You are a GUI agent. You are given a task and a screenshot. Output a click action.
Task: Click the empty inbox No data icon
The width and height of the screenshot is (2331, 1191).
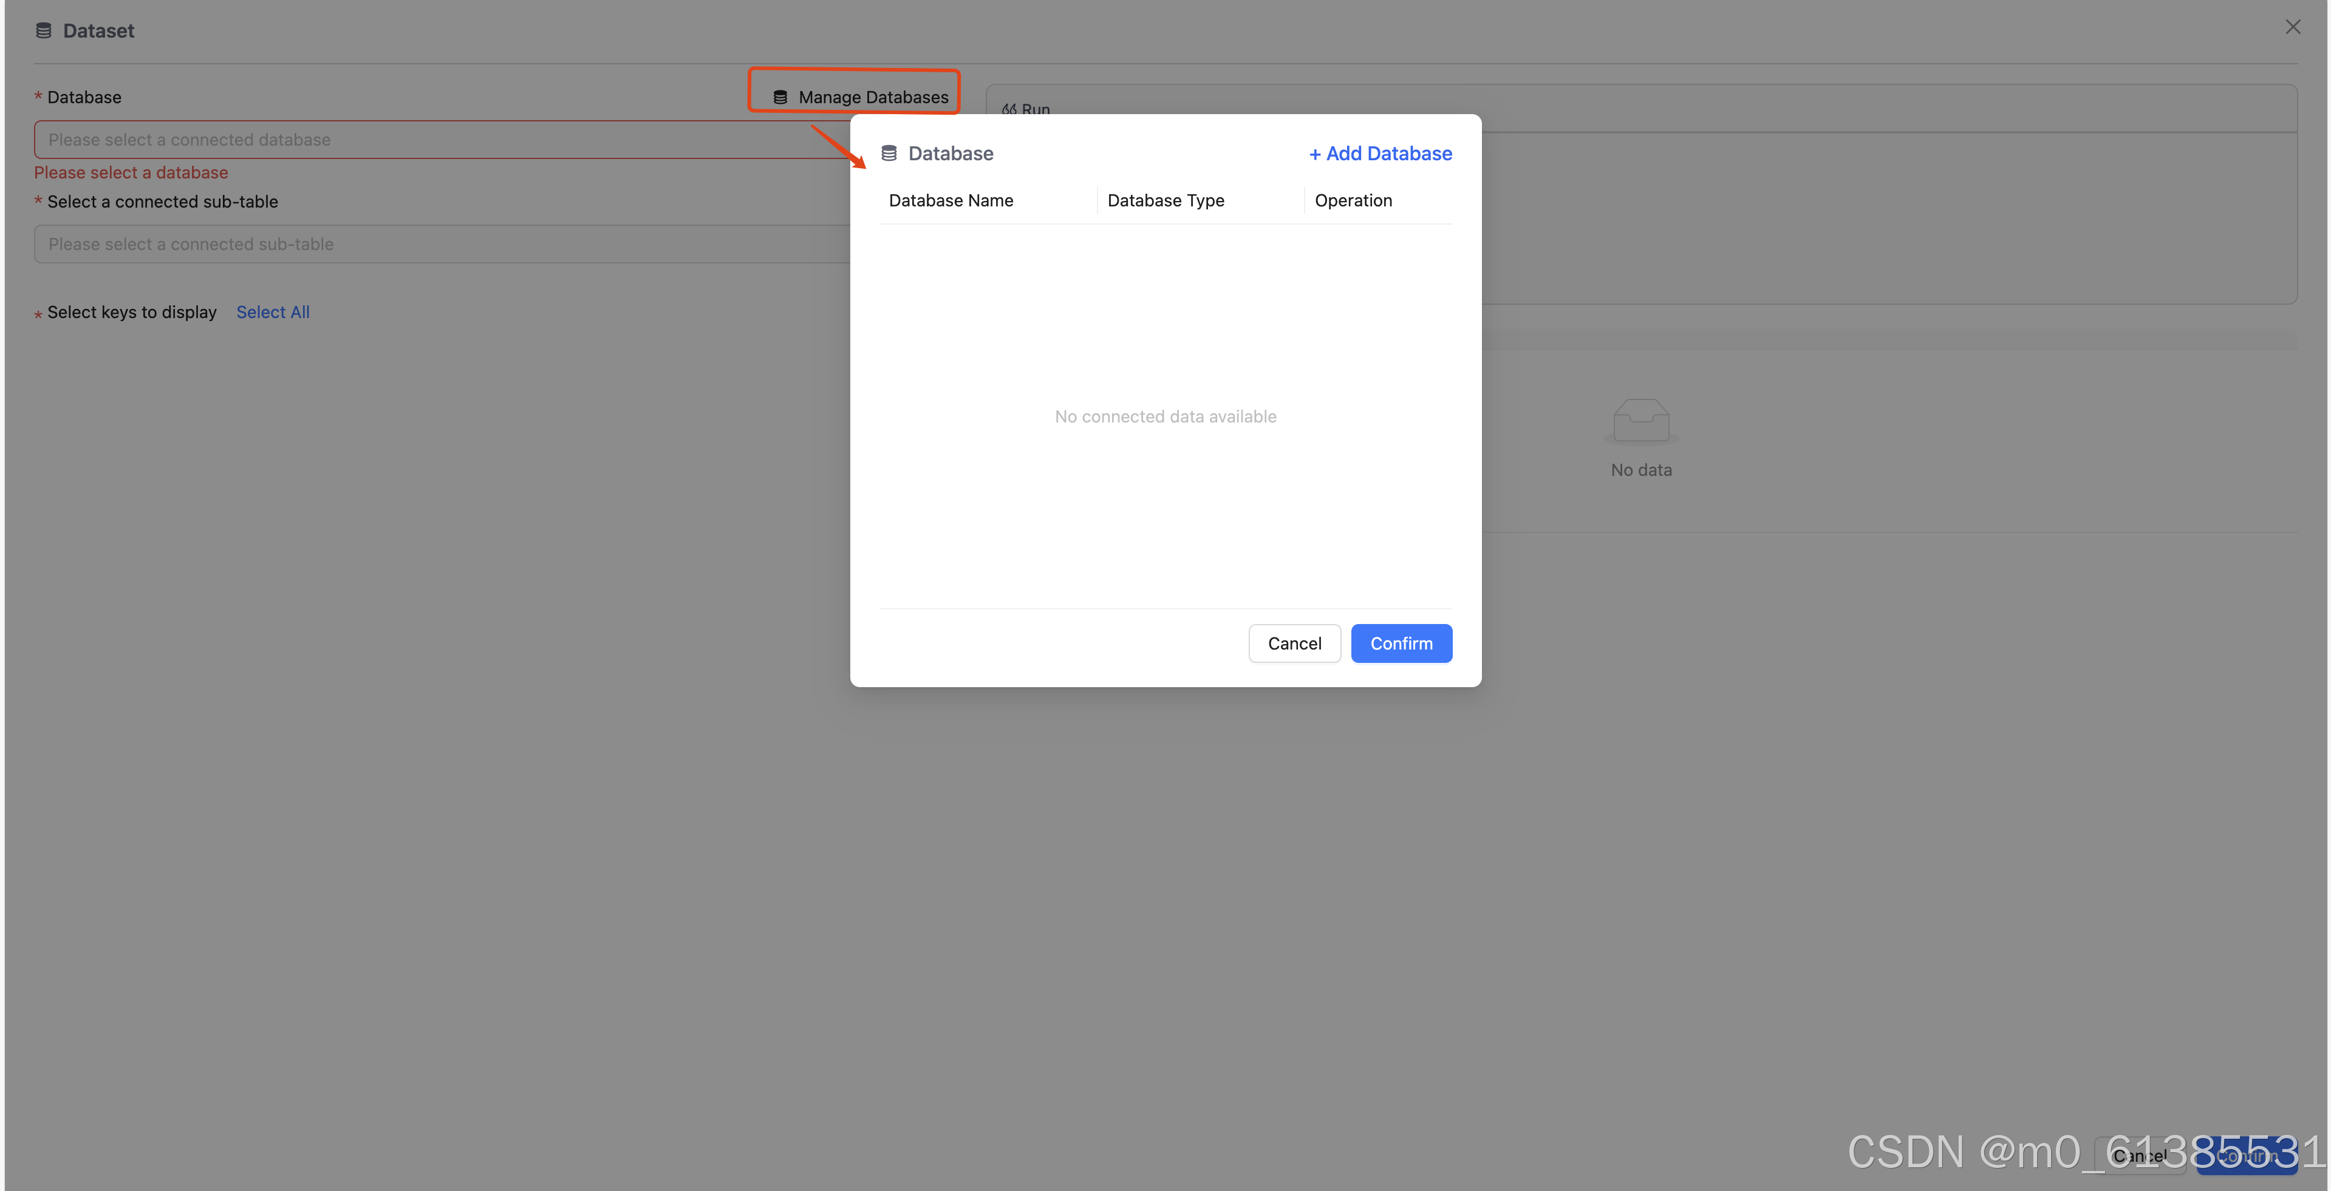[x=1640, y=421]
